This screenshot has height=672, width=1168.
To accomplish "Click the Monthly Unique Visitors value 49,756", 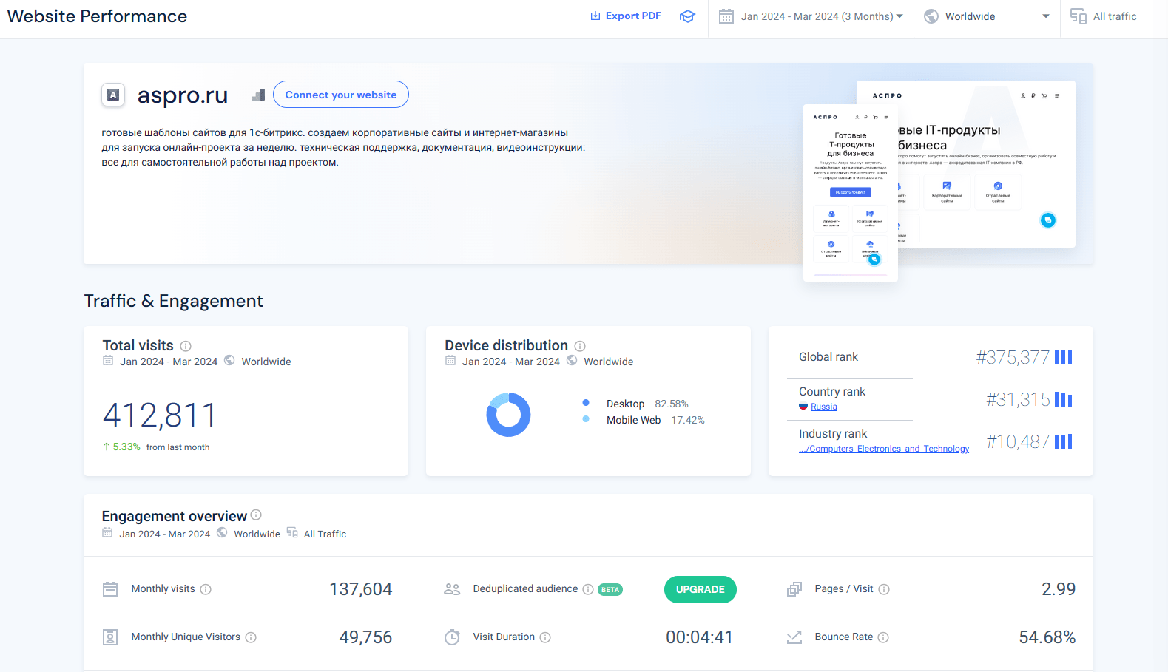I will (x=365, y=637).
